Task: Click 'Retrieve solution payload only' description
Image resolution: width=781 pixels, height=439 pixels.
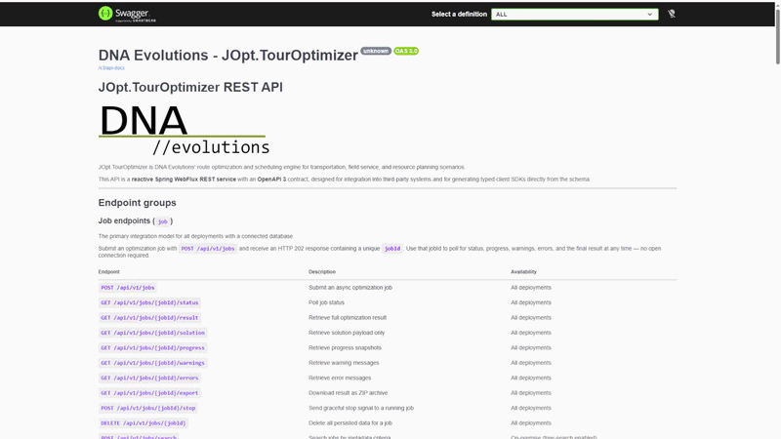Action: click(x=347, y=333)
